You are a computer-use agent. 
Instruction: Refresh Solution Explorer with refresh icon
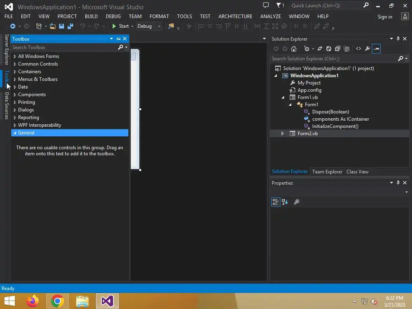pyautogui.click(x=329, y=49)
